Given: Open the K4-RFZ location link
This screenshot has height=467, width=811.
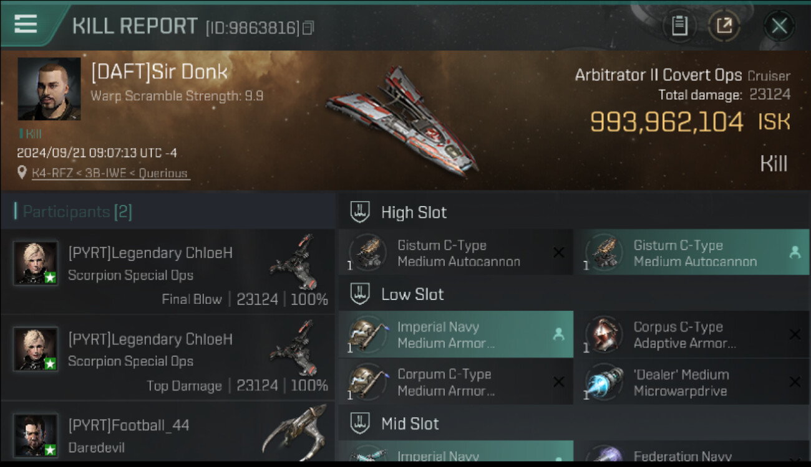Looking at the screenshot, I should [x=111, y=173].
